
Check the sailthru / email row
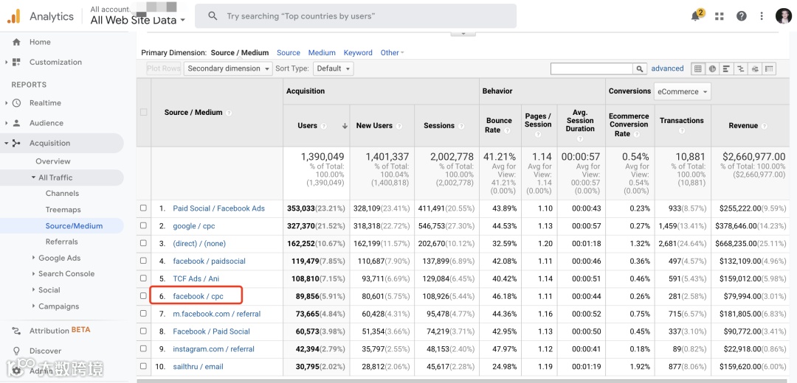coord(143,366)
